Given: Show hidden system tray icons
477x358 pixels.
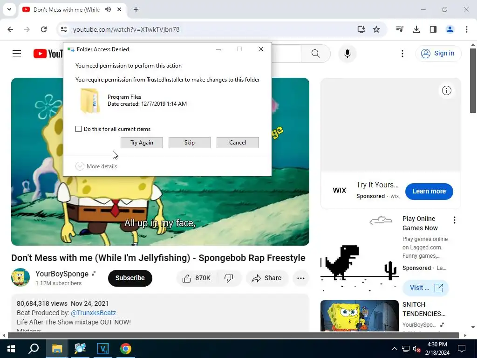Looking at the screenshot, I should 394,349.
